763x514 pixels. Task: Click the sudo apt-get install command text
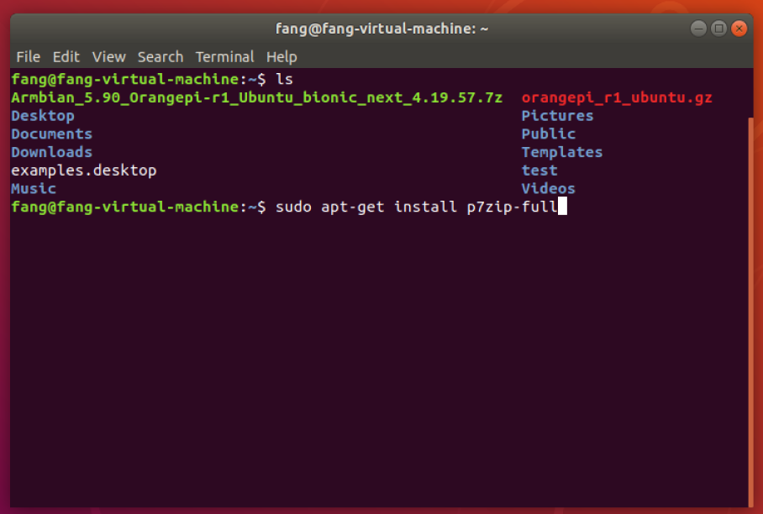point(416,207)
